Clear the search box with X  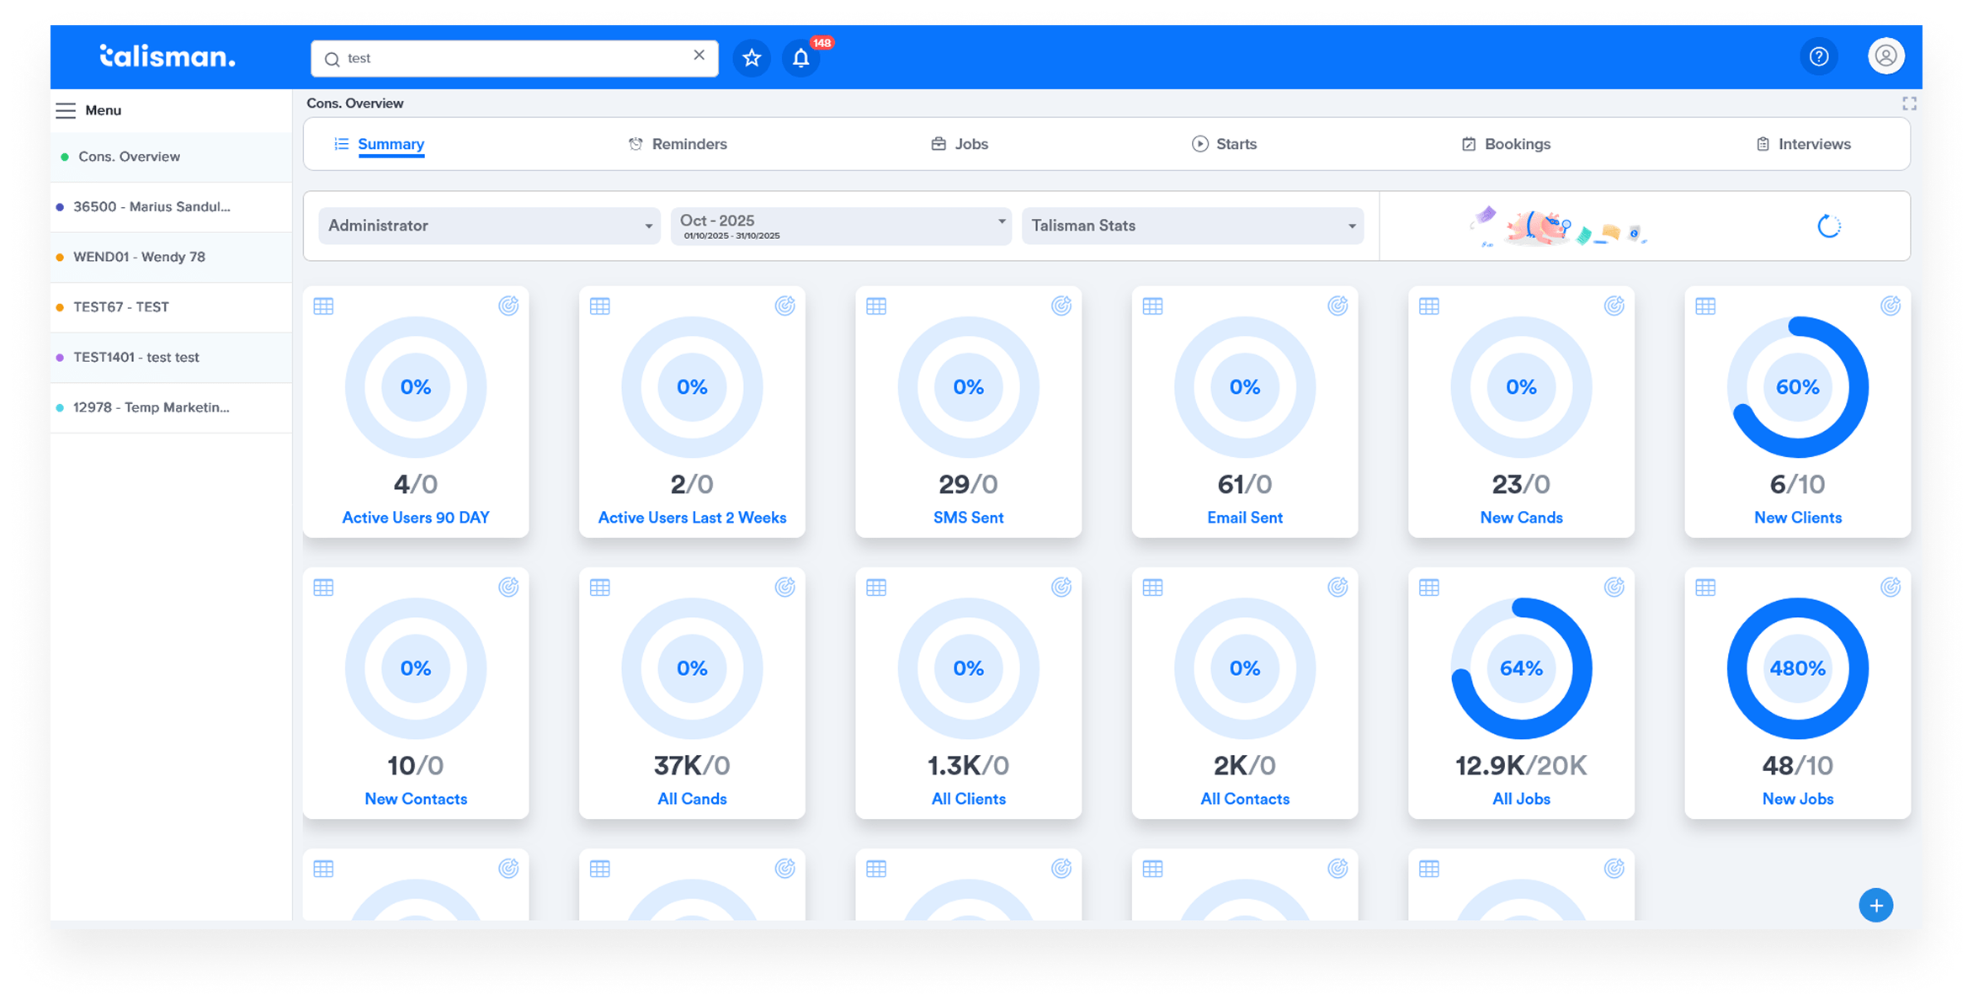click(x=699, y=56)
